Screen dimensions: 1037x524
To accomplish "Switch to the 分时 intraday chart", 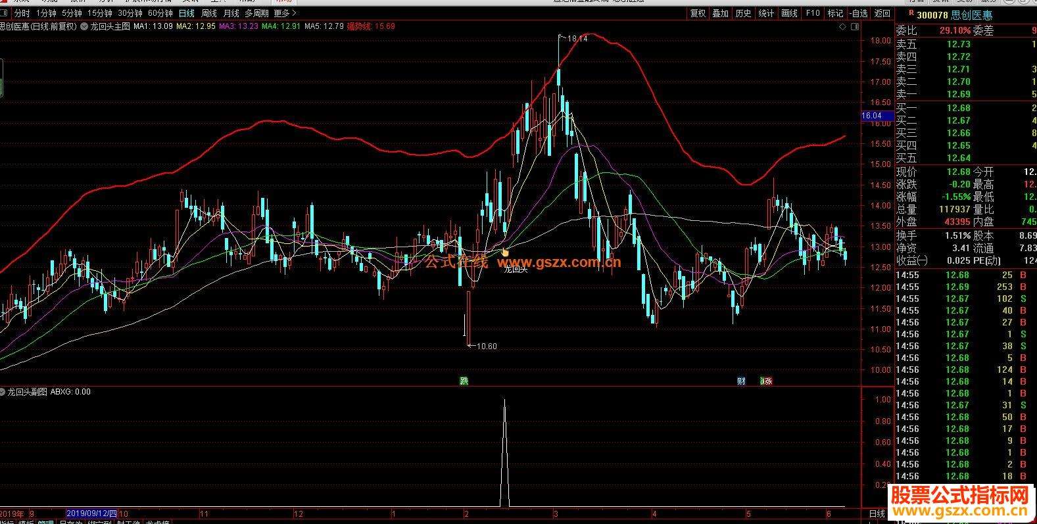I will tap(22, 13).
